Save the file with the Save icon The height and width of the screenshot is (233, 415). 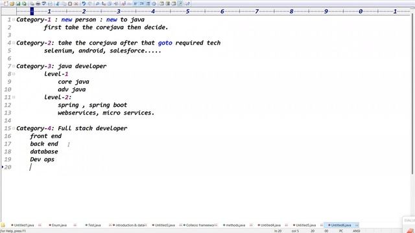tap(18, 4)
